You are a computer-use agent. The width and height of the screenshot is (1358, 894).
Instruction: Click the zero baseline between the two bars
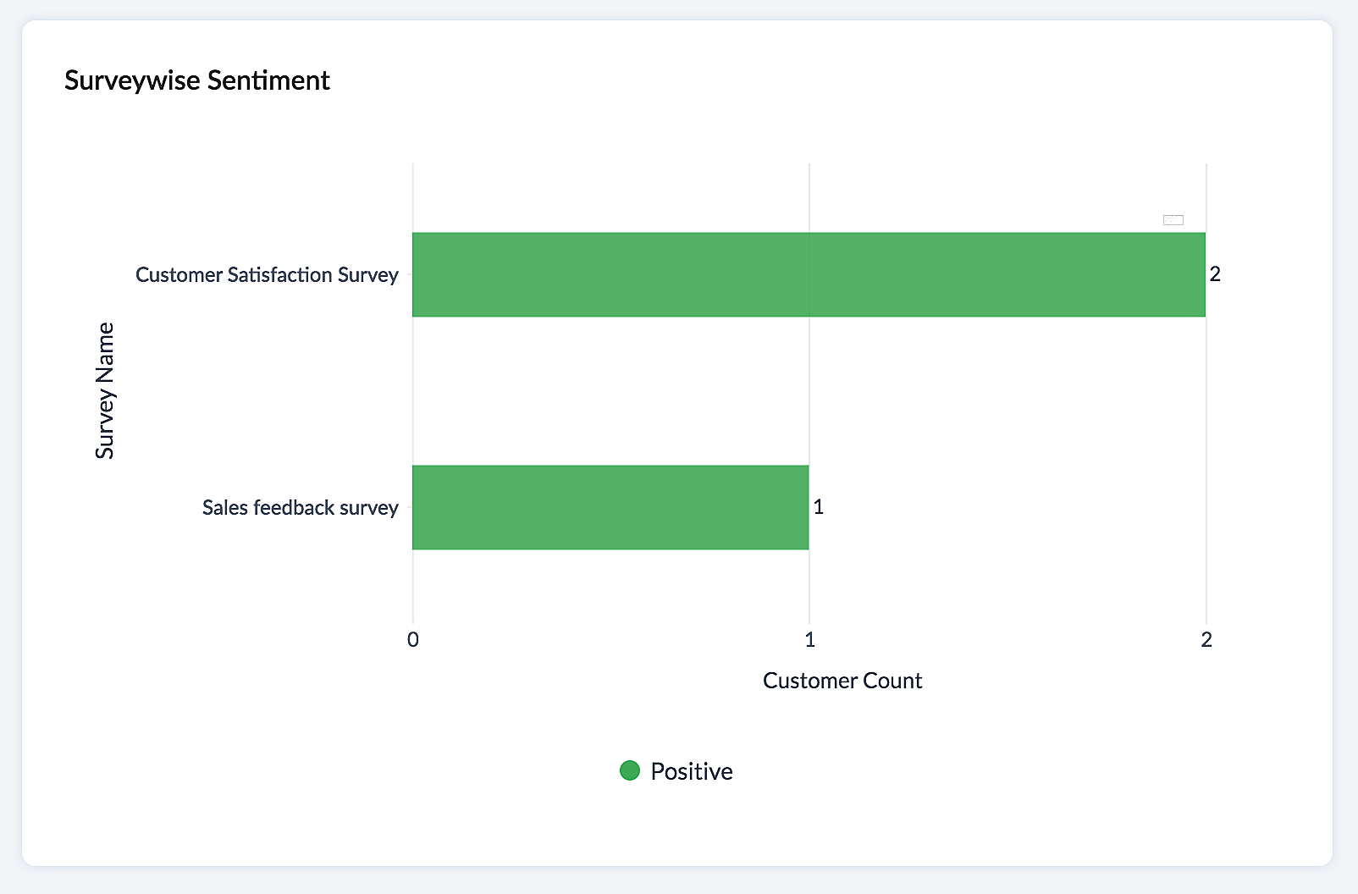tap(413, 390)
